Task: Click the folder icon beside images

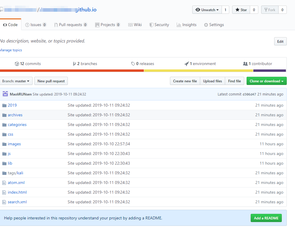Action: [x=4, y=144]
